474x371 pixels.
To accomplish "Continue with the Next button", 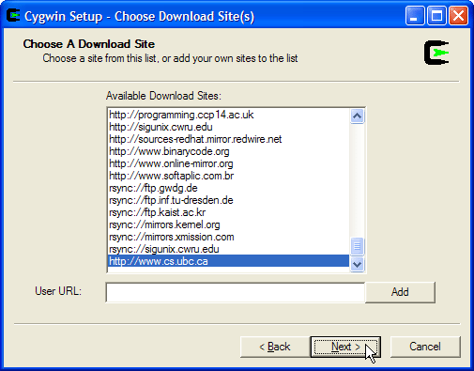I will tap(345, 347).
